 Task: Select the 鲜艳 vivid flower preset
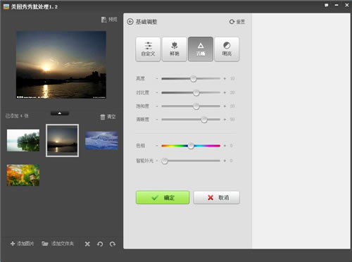point(175,49)
